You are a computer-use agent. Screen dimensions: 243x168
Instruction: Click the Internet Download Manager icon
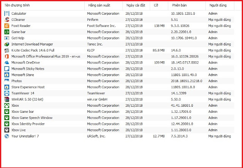[x=7, y=44]
